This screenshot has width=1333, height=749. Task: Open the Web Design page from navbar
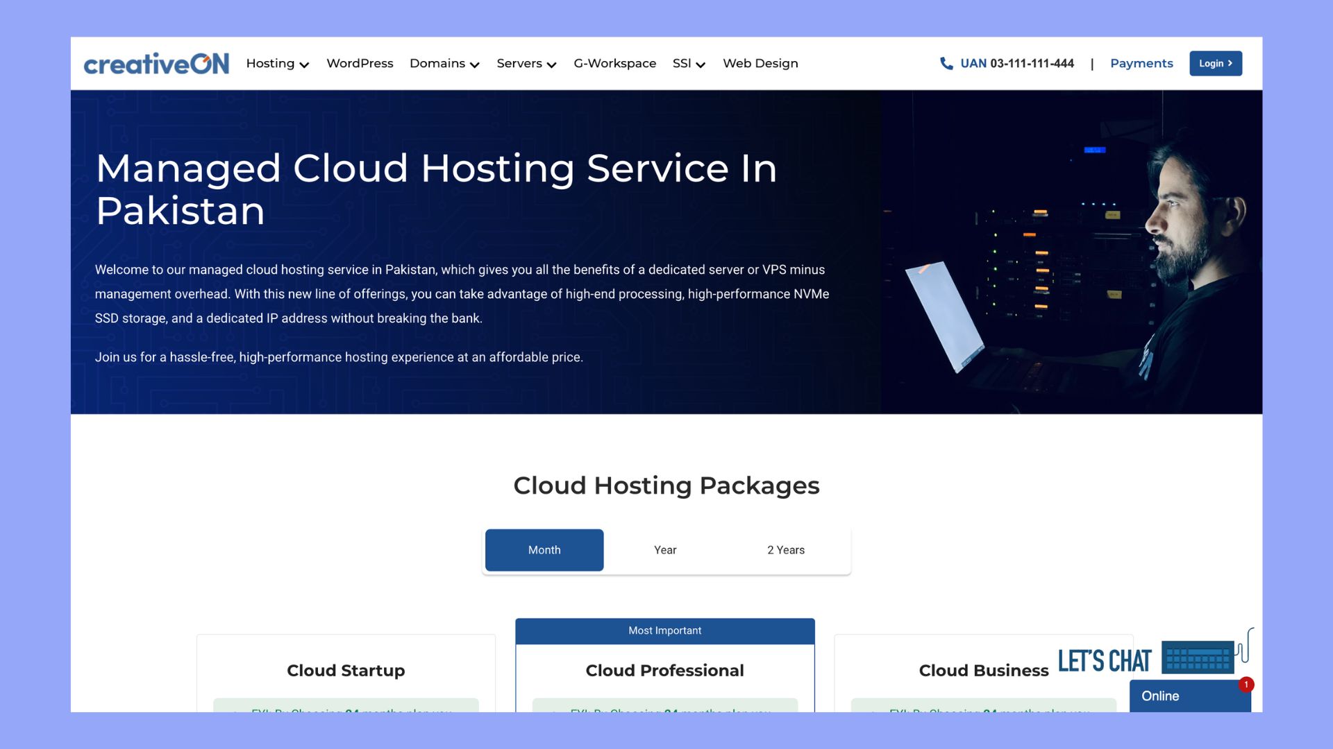(x=760, y=63)
